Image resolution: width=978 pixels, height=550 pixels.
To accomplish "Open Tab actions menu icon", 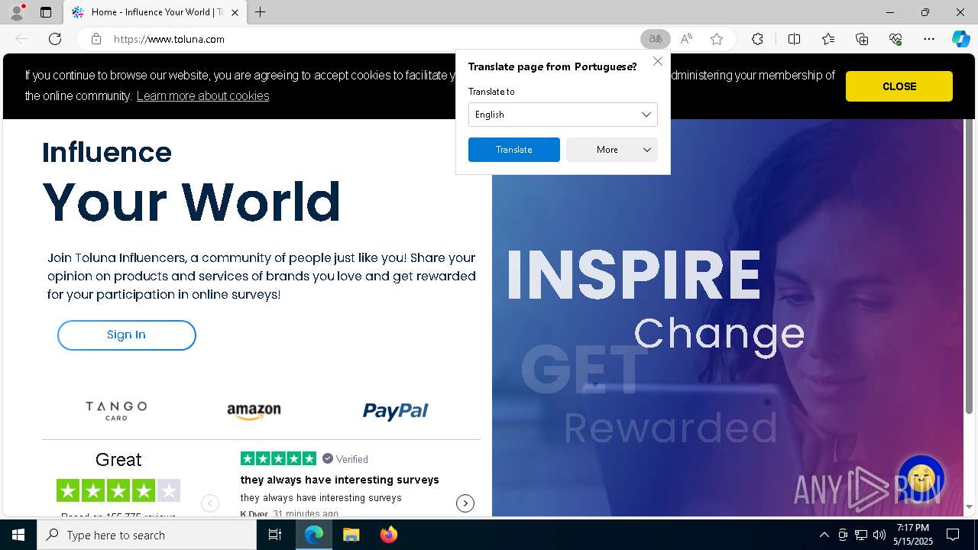I will [46, 12].
